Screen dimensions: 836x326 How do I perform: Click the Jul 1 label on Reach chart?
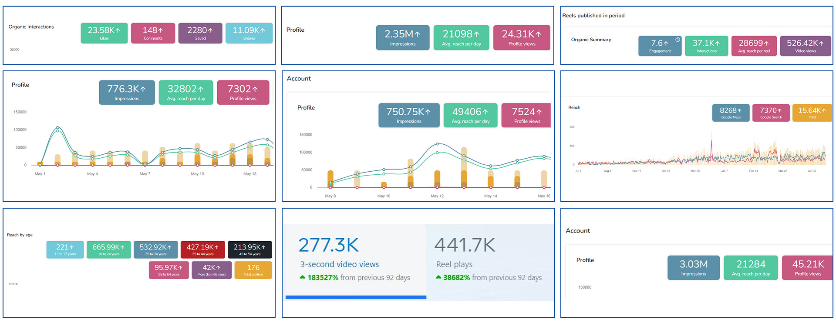[x=578, y=171]
